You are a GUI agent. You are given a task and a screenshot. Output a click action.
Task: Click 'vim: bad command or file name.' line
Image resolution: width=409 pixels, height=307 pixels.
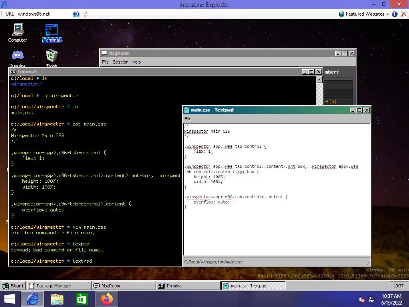coord(53,233)
